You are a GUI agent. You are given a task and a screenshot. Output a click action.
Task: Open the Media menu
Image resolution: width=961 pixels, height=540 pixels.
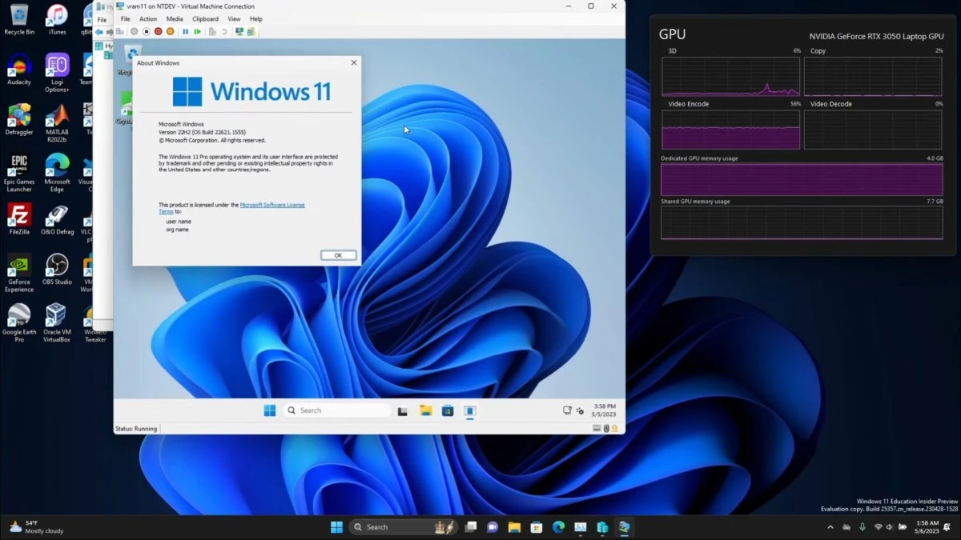pos(175,18)
